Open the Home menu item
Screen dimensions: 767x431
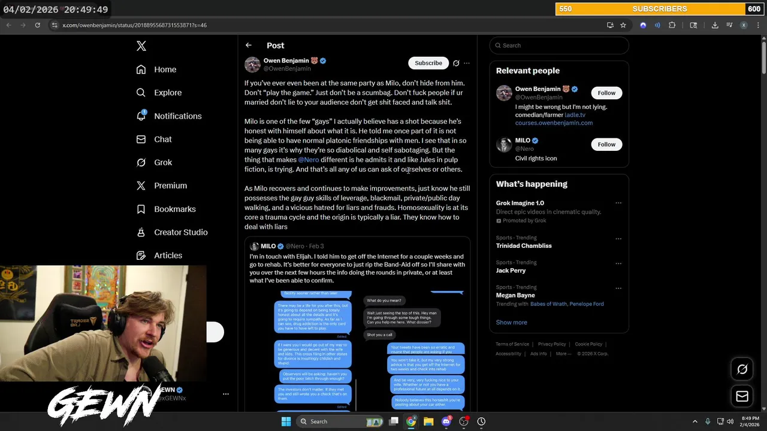pyautogui.click(x=165, y=69)
